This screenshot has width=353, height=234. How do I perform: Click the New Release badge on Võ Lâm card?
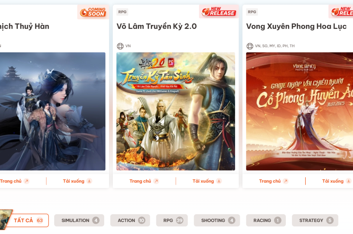point(219,12)
